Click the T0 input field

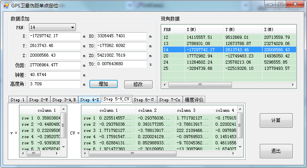(x=122, y=64)
